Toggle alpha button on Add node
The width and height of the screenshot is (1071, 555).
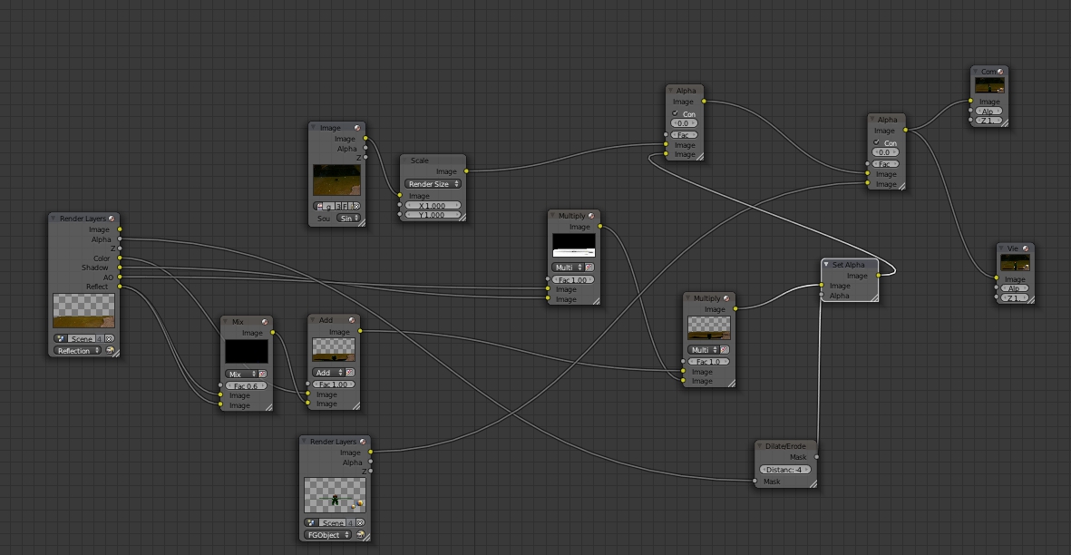pyautogui.click(x=350, y=373)
